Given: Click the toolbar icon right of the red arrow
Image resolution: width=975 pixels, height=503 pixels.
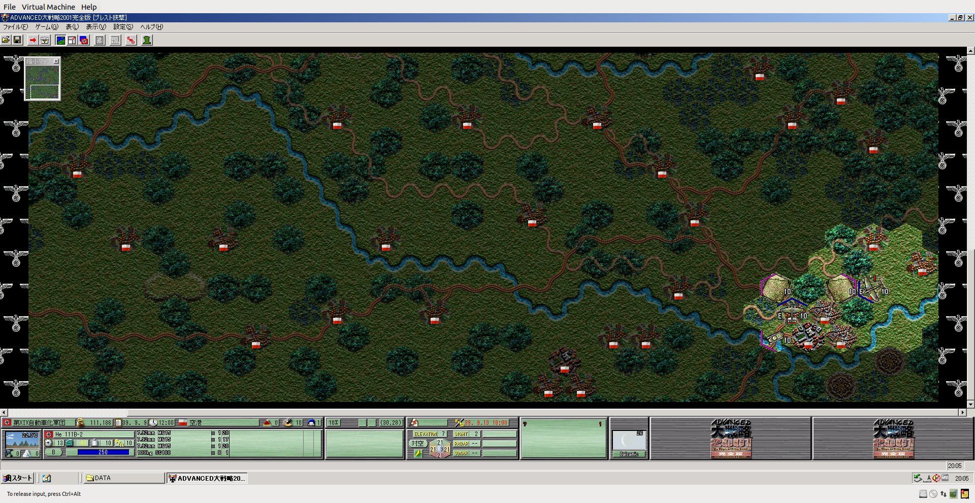Looking at the screenshot, I should pyautogui.click(x=45, y=40).
